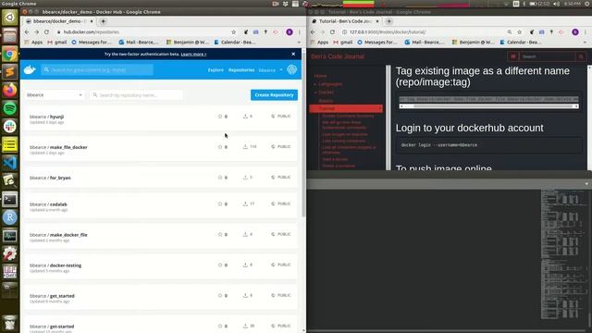This screenshot has width=592, height=333.
Task: Dismiss the two-factor authentication banner
Action: (x=293, y=54)
